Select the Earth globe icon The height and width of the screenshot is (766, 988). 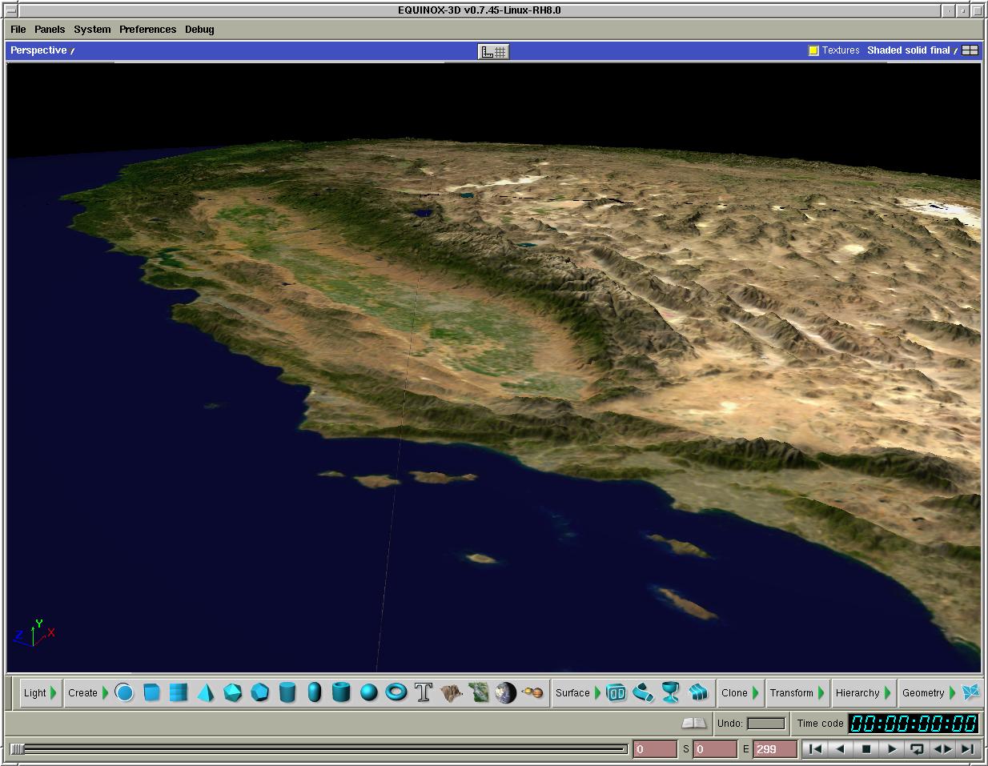pyautogui.click(x=505, y=692)
